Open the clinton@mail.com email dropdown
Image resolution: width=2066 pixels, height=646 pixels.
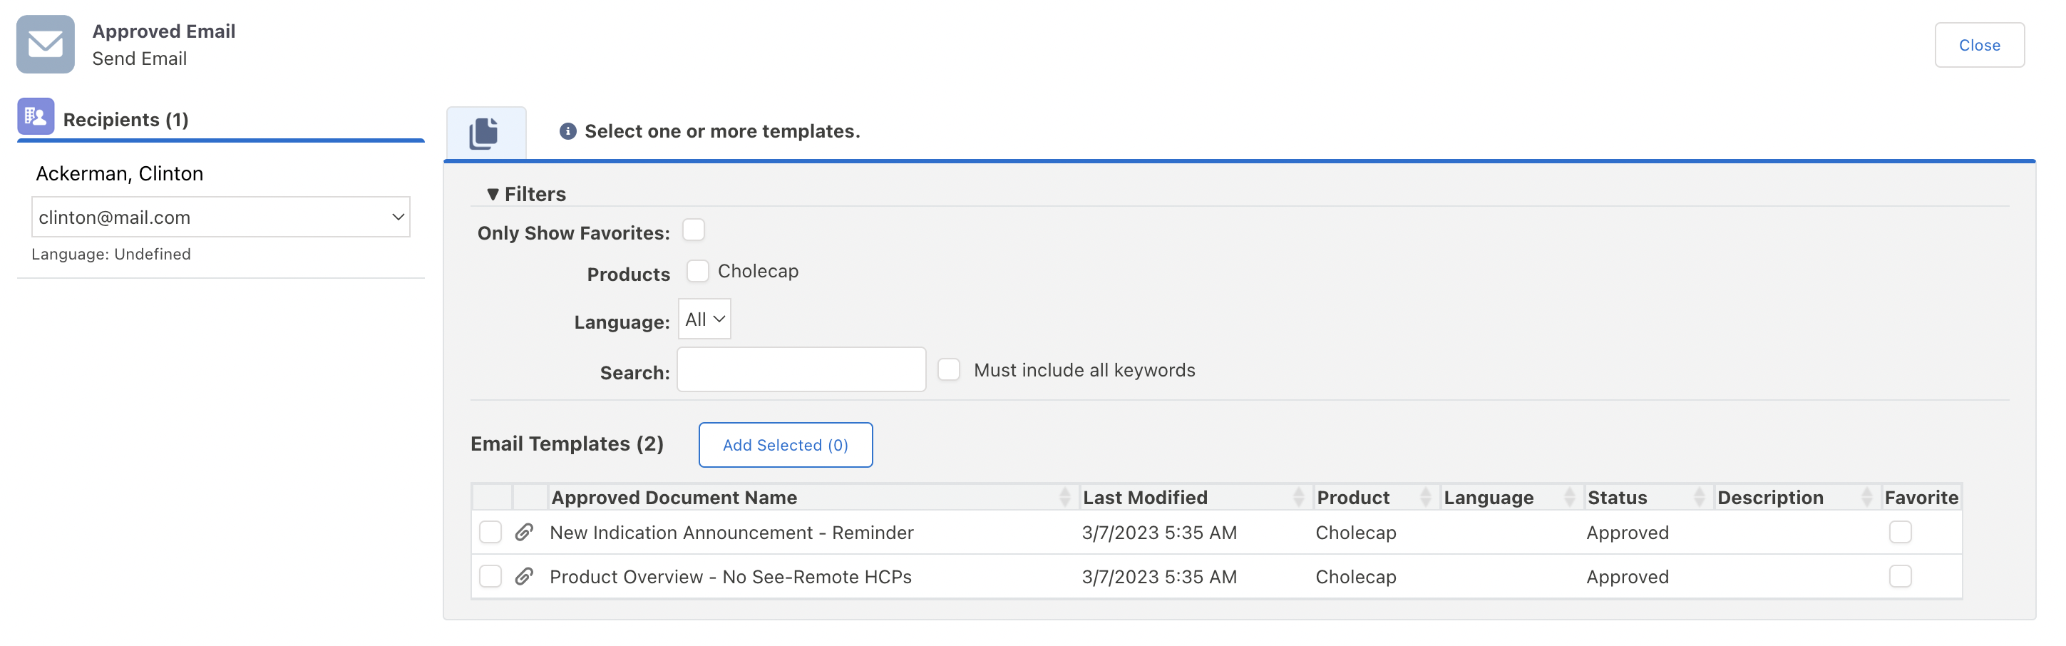pos(220,217)
